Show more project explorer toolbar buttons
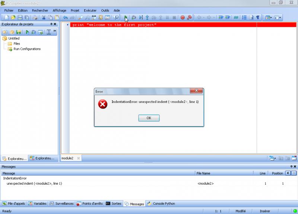Viewport: 298px width, 214px height. [55, 31]
